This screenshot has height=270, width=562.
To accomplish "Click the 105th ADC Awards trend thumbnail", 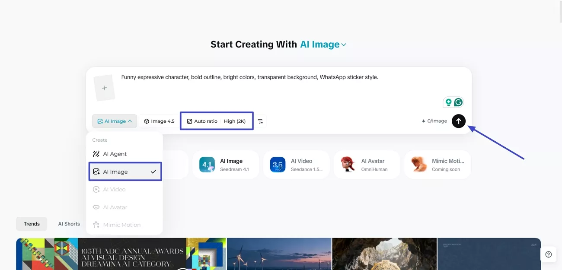I will 121,254.
